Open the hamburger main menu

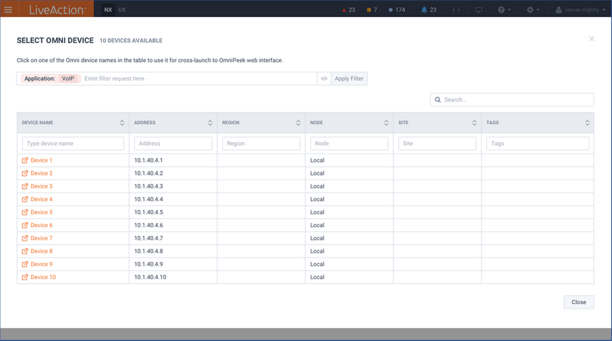pos(8,10)
